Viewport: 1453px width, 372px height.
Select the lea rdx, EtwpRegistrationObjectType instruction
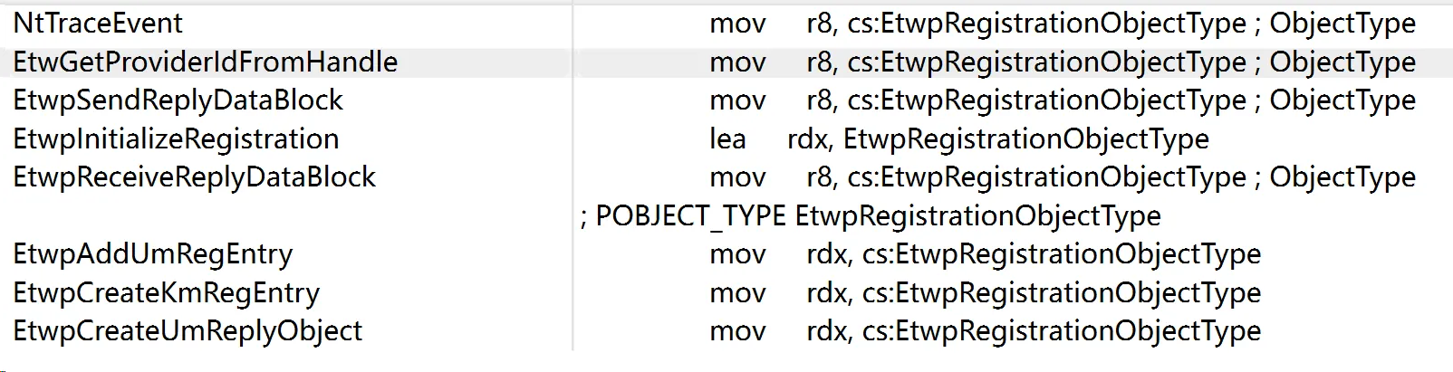point(959,139)
